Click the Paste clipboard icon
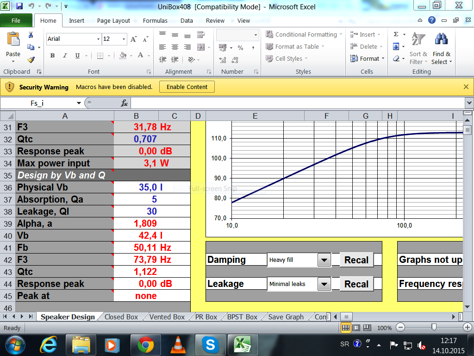 [13, 39]
